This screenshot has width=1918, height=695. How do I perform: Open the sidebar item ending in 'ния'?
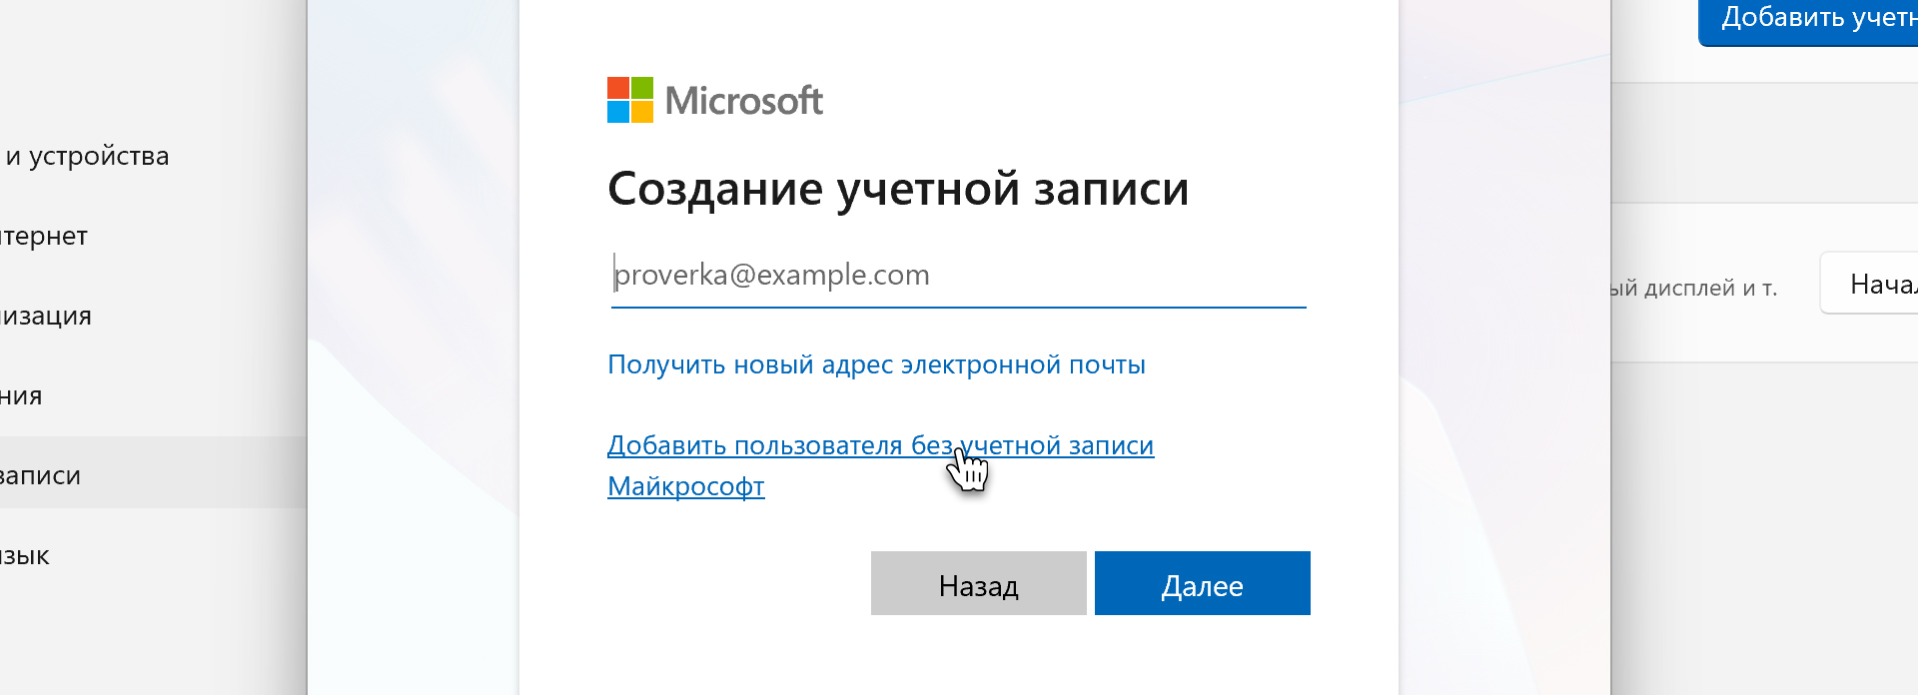click(22, 396)
